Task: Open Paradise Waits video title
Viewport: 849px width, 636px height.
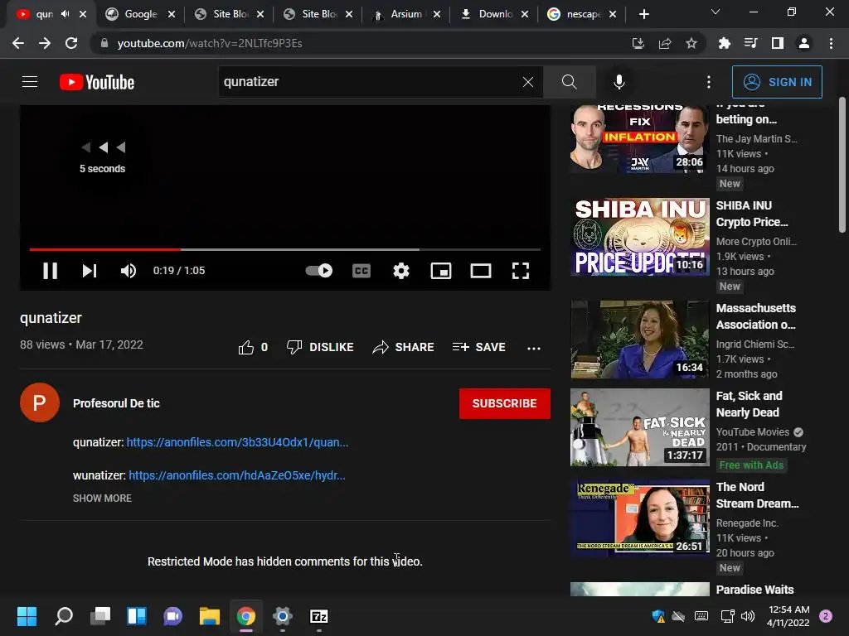Action: click(754, 590)
